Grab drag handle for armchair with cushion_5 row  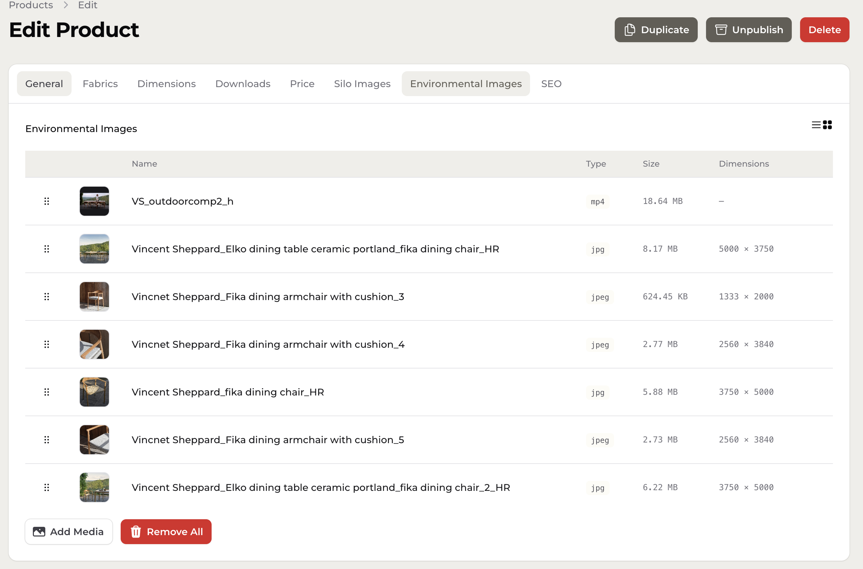pos(46,440)
